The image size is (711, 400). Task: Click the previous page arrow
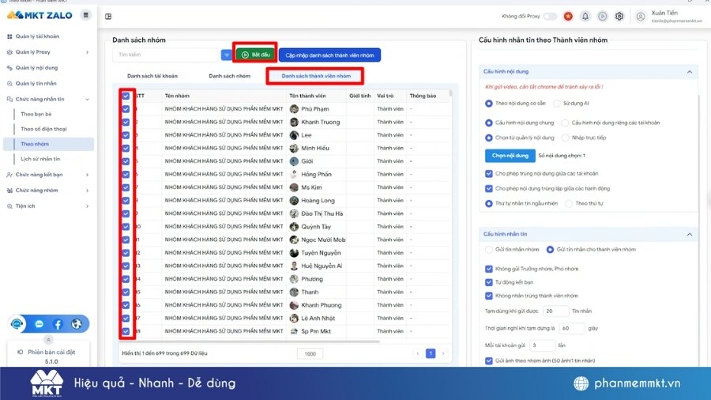[x=418, y=353]
